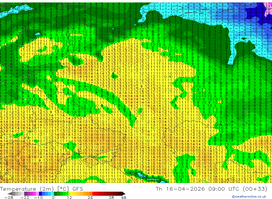Click the 26 legend scale label
Screen dimensions: 272x199
[x=90, y=198]
